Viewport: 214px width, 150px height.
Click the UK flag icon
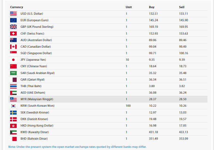point(13,27)
